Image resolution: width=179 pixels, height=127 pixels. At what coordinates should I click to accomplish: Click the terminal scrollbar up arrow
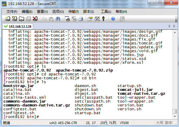point(175,32)
